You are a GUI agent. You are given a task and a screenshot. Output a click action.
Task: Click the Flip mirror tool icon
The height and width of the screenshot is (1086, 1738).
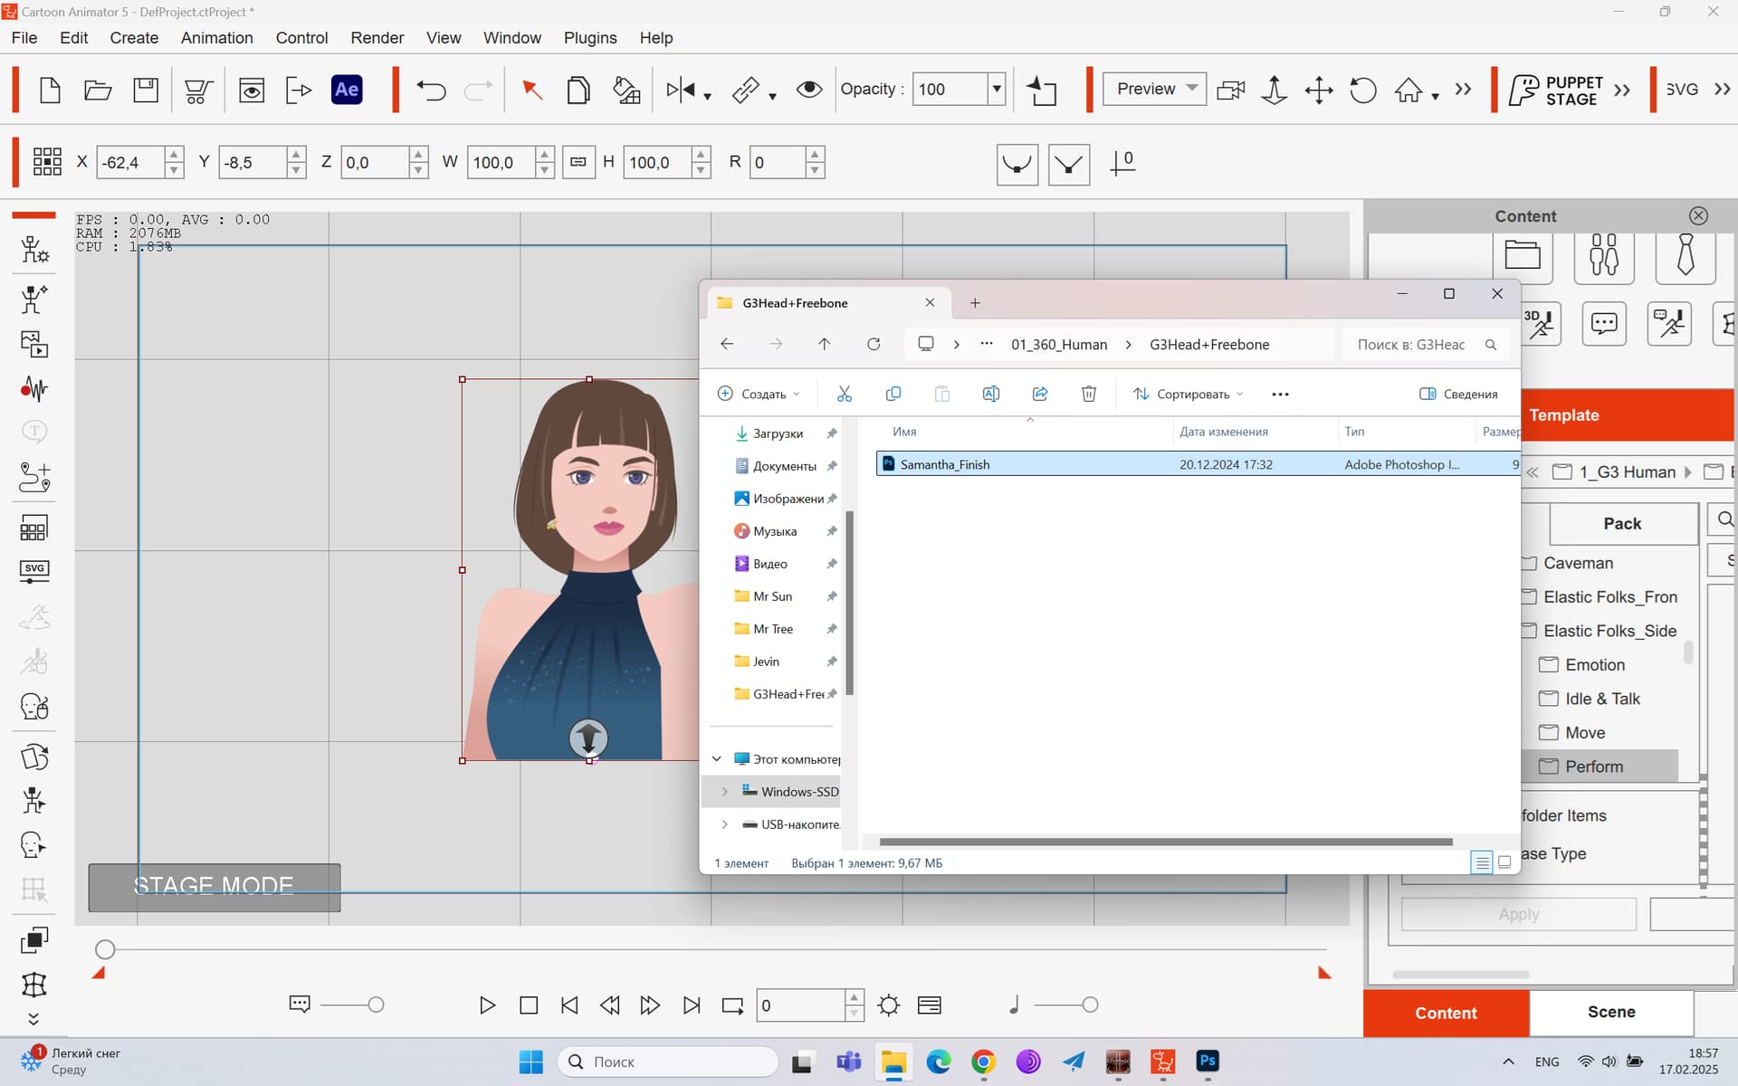681,90
